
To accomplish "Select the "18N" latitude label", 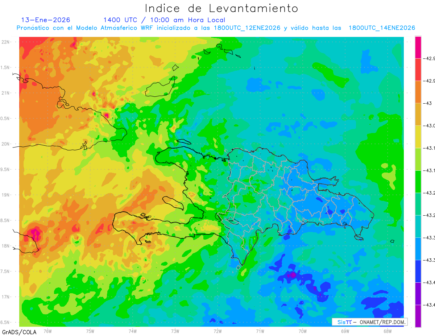I will pos(5,246).
